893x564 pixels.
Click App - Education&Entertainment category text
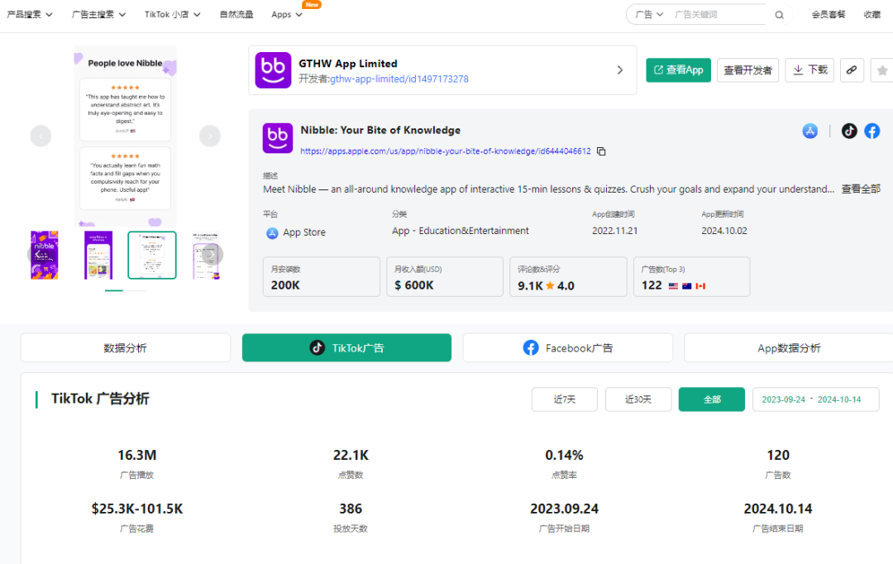coord(461,231)
